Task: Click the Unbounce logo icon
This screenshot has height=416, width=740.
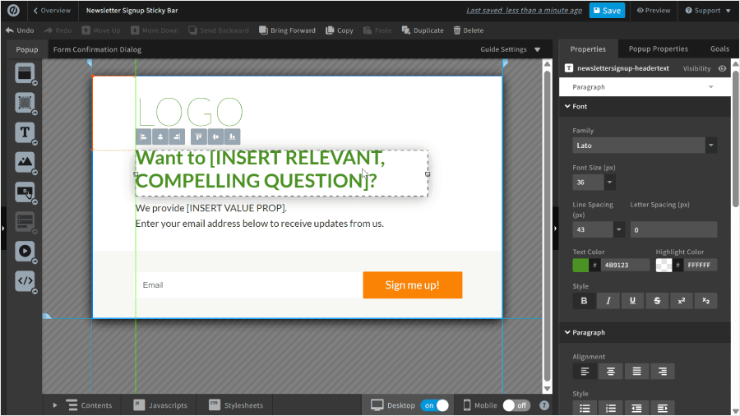Action: [x=14, y=11]
